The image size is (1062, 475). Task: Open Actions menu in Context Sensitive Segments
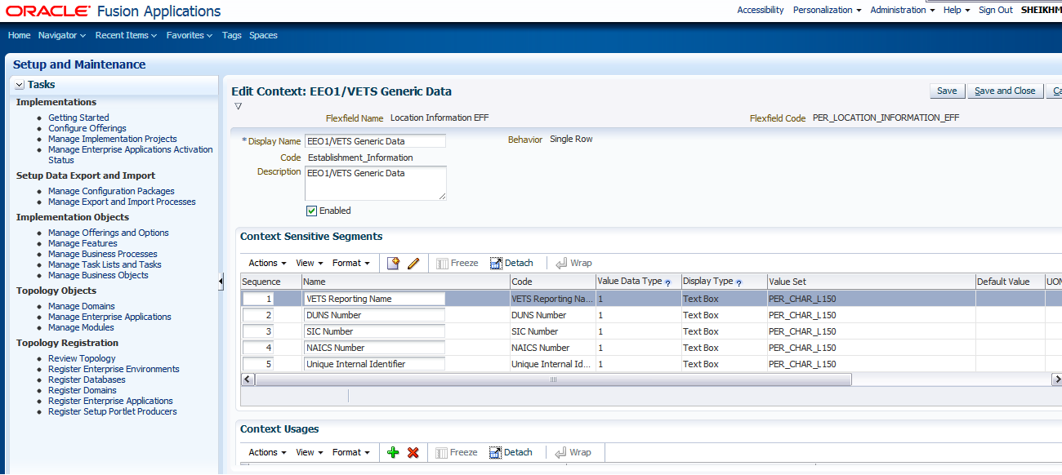[x=267, y=263]
